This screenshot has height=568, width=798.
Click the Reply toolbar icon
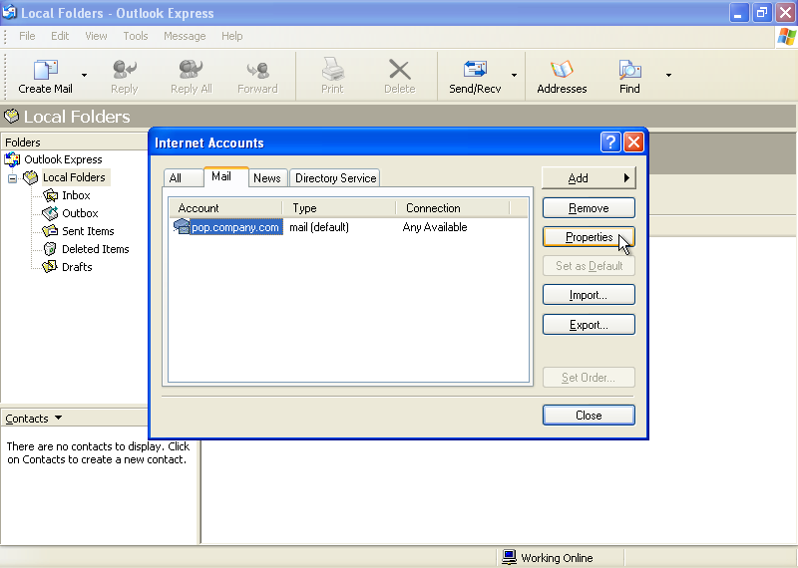pos(124,70)
